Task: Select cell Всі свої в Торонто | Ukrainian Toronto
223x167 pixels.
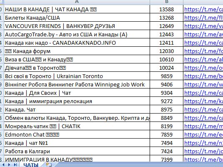Action: pyautogui.click(x=77, y=76)
